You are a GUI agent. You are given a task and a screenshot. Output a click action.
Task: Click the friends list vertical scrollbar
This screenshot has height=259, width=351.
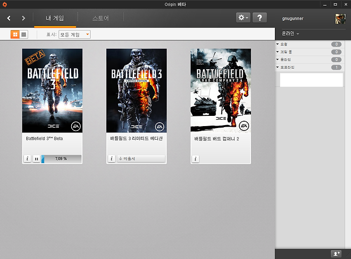point(348,144)
